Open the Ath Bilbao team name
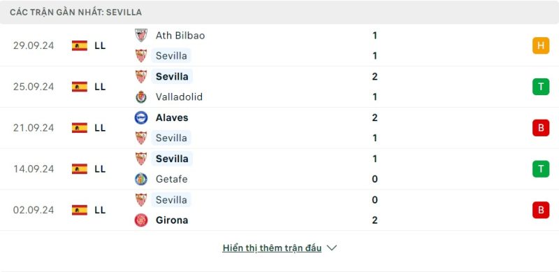This screenshot has height=272, width=559. point(180,36)
